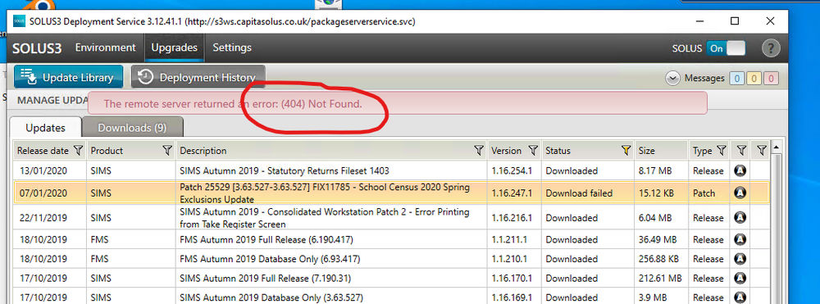Filter the Release date column
Screen dimensions: 820x304
(x=78, y=151)
